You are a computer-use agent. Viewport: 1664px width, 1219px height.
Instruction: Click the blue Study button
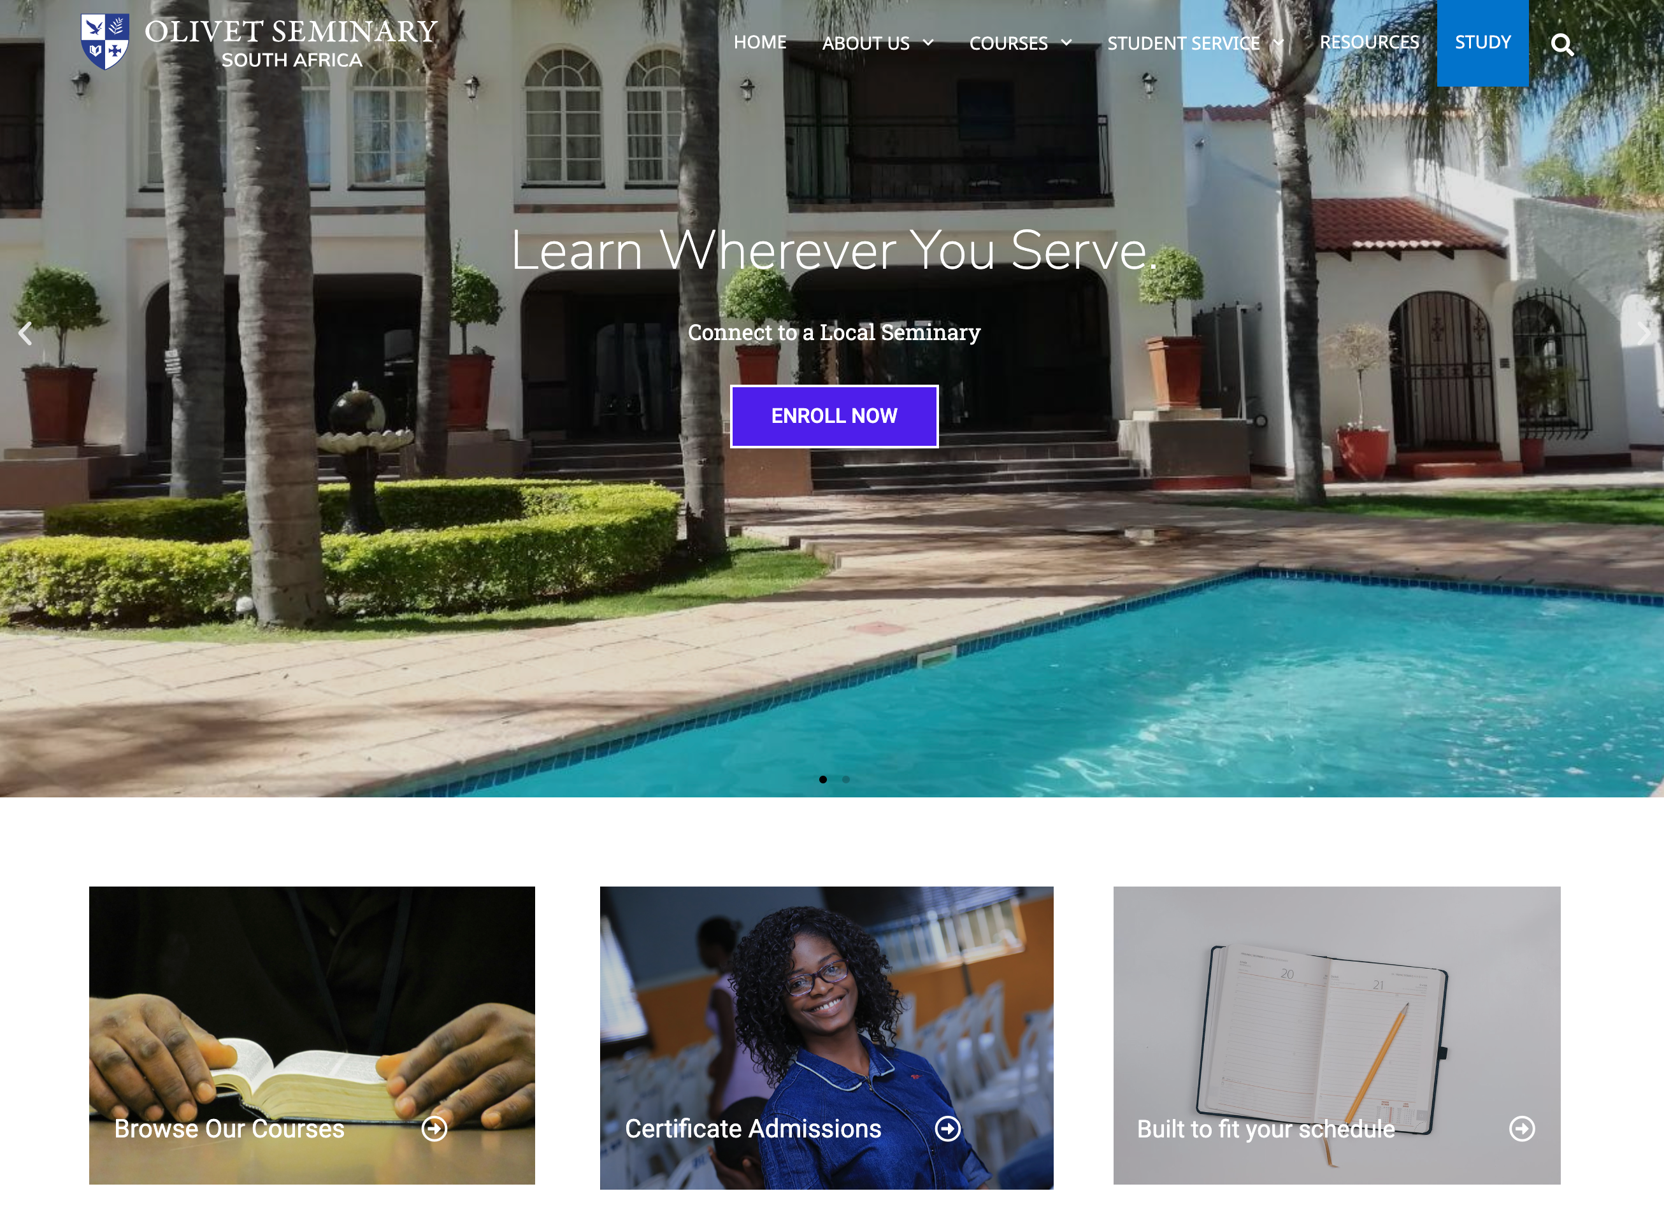[1482, 43]
